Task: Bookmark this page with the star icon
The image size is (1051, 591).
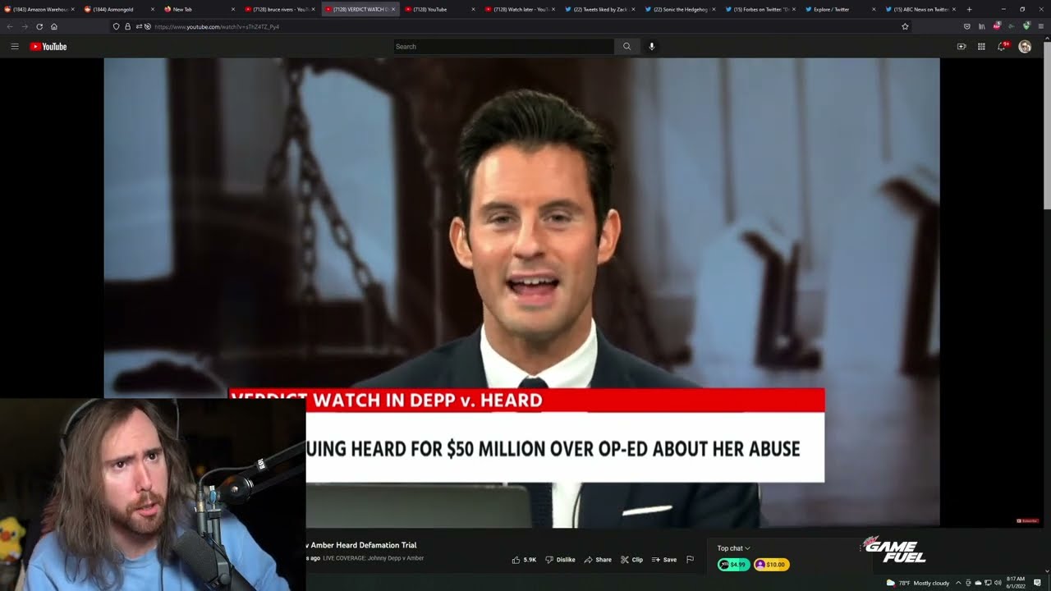Action: tap(905, 26)
